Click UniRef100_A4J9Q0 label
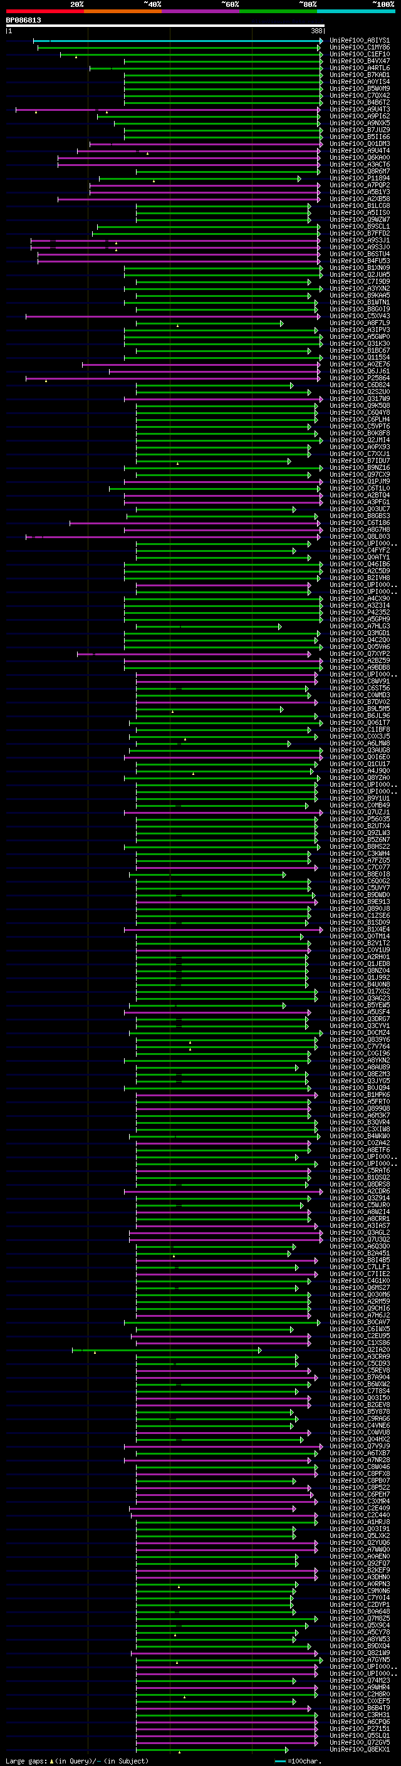The height and width of the screenshot is (1766, 401). (x=359, y=771)
